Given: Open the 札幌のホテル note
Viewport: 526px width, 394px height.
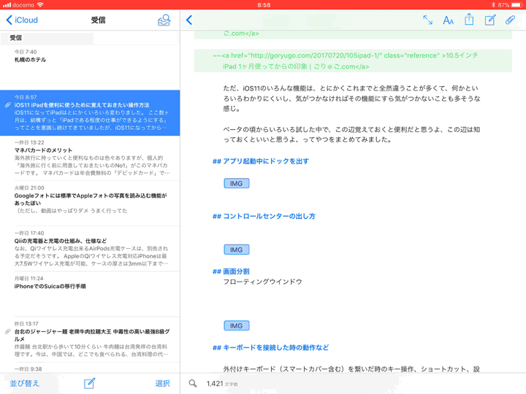Looking at the screenshot, I should click(x=89, y=56).
